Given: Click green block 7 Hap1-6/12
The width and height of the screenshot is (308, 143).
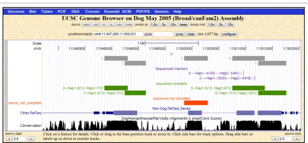Looking at the screenshot, I should pos(135,93).
